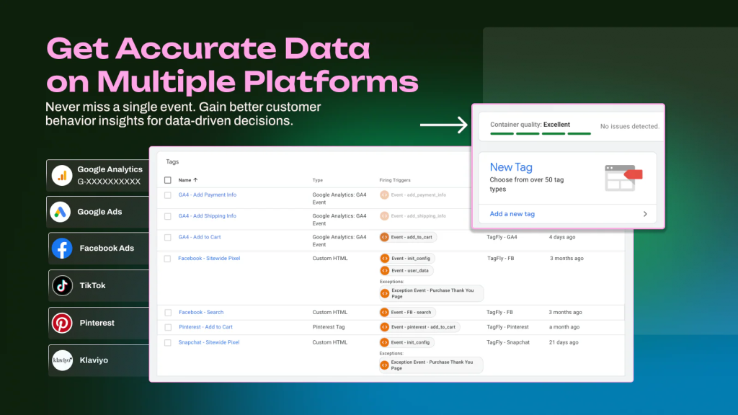Click the Pinterest Tag type cell
This screenshot has width=738, height=415.
(x=329, y=327)
